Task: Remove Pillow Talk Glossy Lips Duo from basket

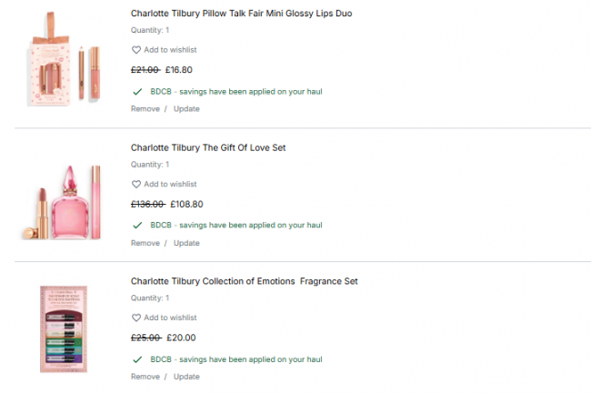Action: [x=145, y=109]
